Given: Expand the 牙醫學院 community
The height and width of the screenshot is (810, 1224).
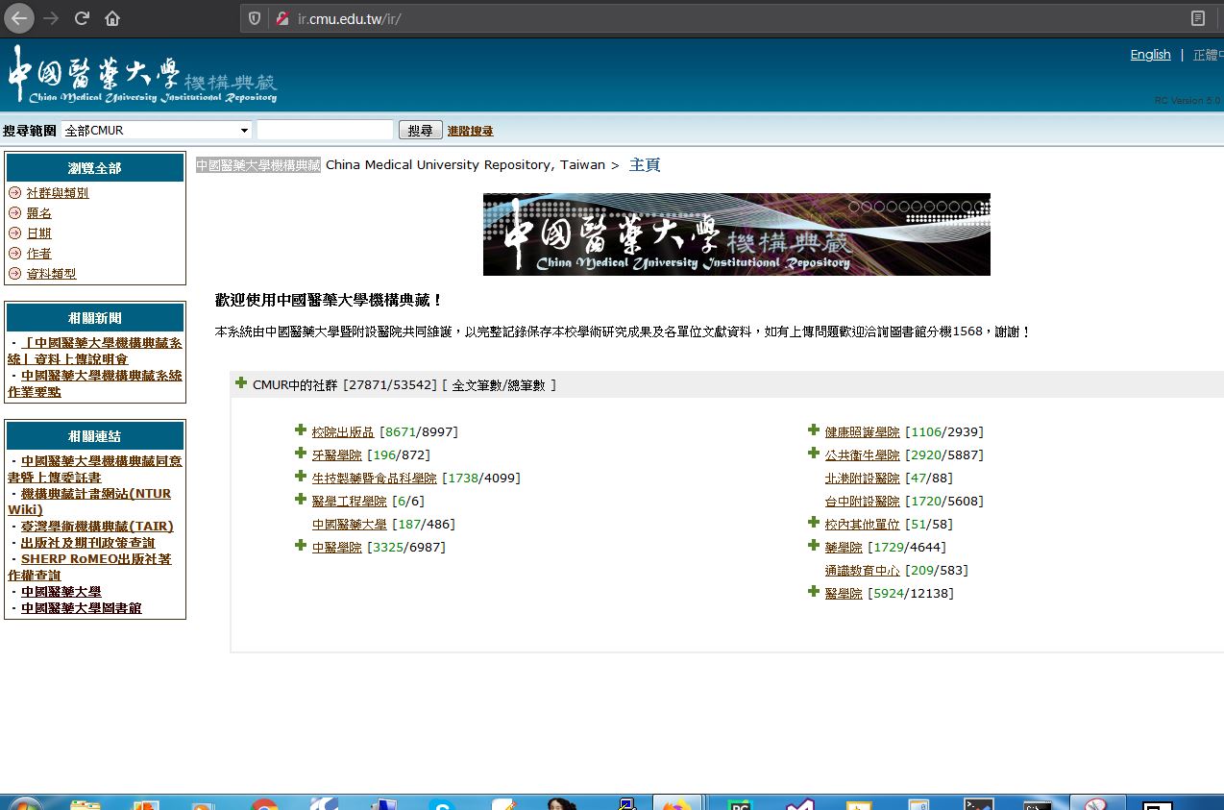Looking at the screenshot, I should tap(301, 454).
